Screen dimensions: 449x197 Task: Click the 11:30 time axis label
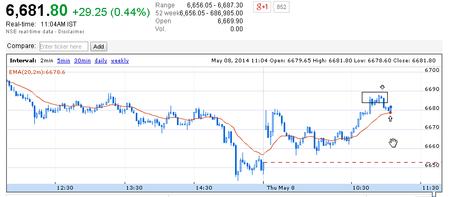(x=431, y=188)
